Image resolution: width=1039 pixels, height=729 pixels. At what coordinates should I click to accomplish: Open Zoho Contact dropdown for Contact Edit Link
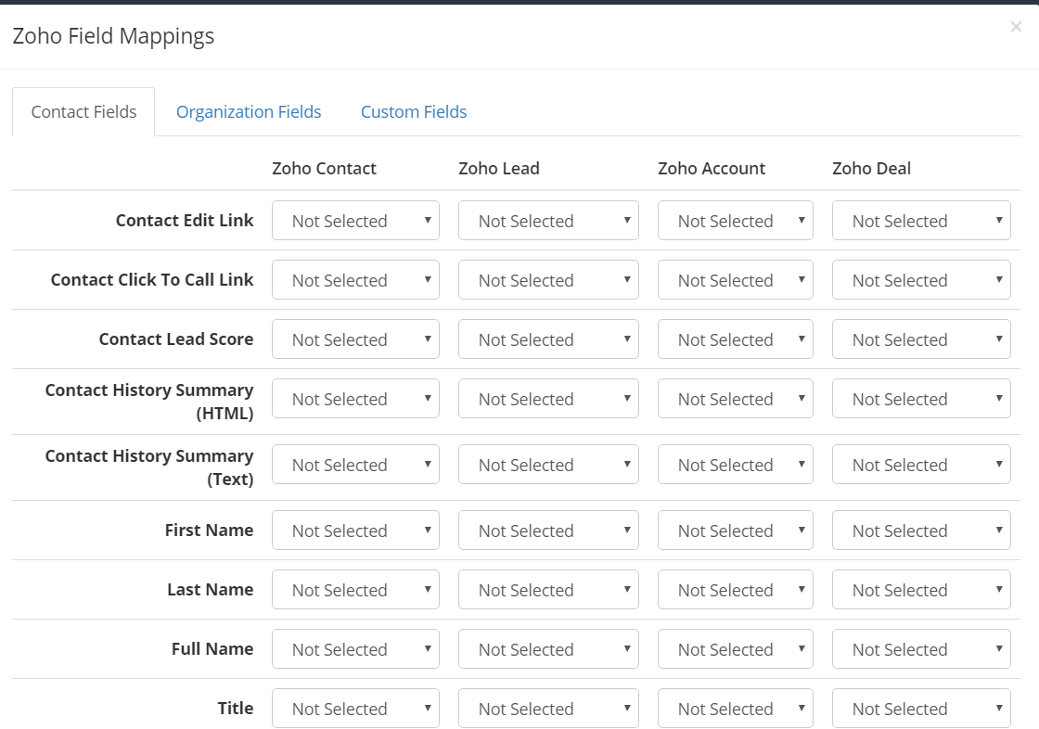pos(356,221)
